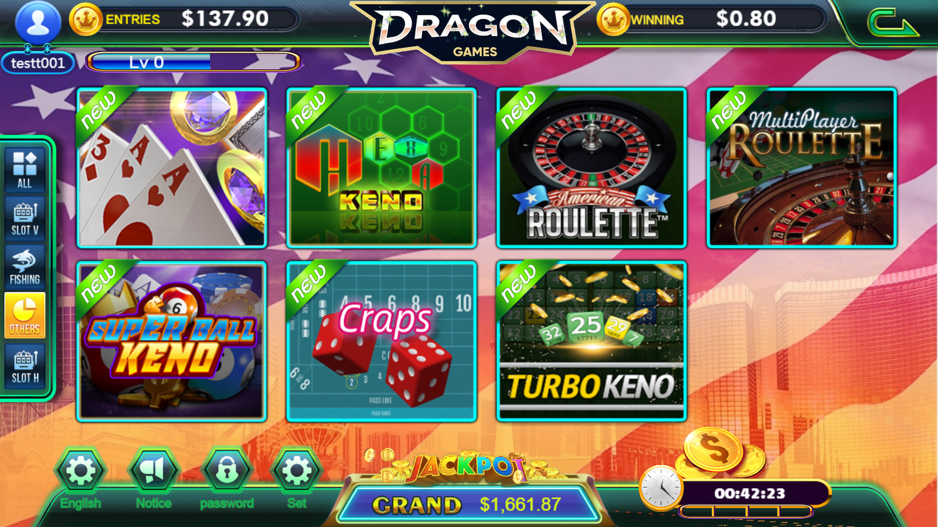This screenshot has width=938, height=527.
Task: Open the MultiPlayer Roulette game
Action: pyautogui.click(x=801, y=168)
